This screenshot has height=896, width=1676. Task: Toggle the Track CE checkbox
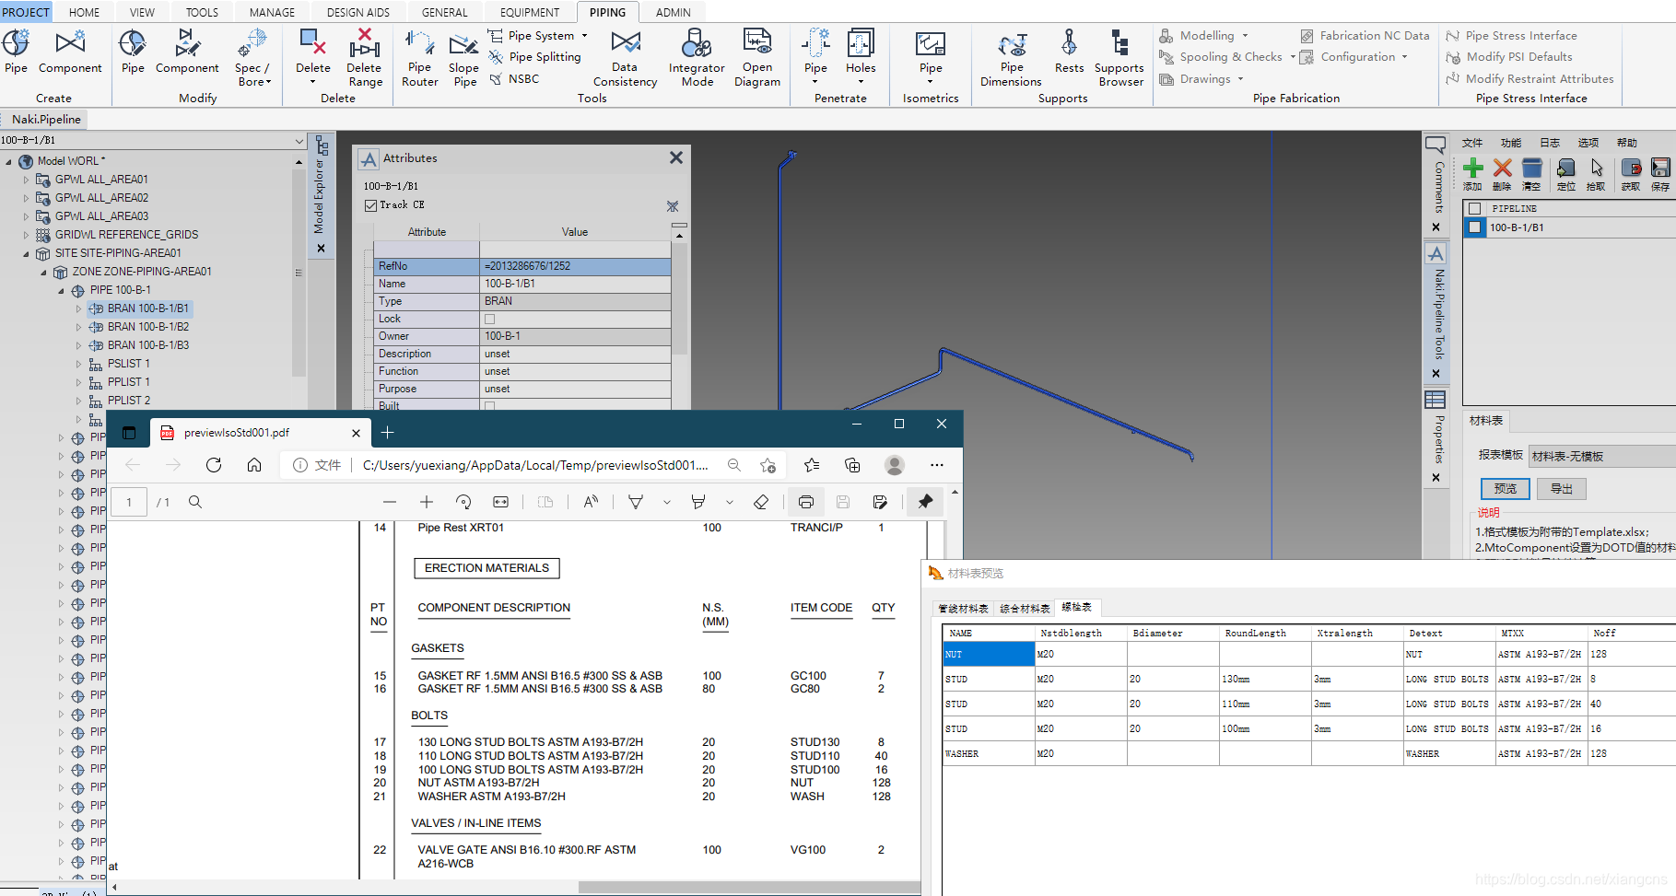click(371, 204)
